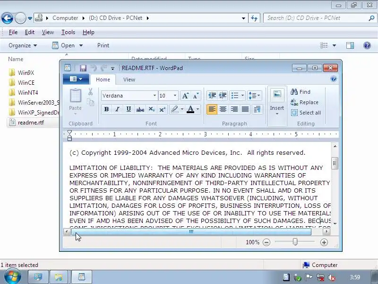378x284 pixels.
Task: Click the text highlight color marker icon
Action: pyautogui.click(x=174, y=109)
